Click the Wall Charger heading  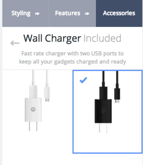point(52,38)
